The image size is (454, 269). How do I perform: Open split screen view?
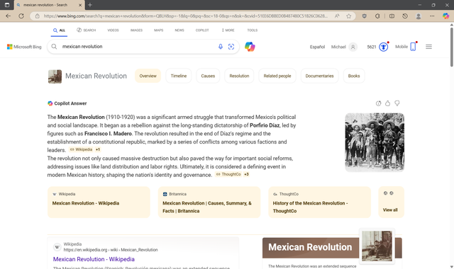coord(392,16)
